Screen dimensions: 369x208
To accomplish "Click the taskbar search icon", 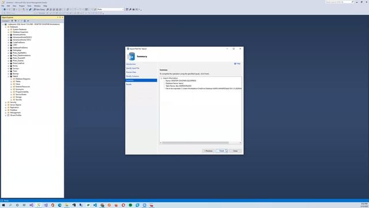I will pos(10,205).
